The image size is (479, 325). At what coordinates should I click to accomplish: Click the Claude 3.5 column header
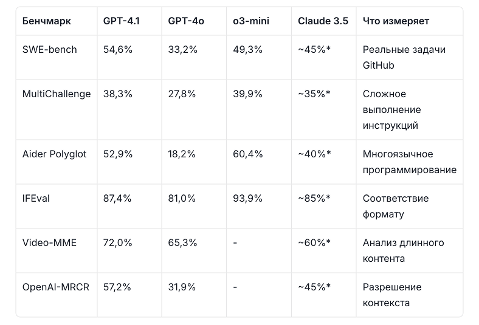coord(323,21)
